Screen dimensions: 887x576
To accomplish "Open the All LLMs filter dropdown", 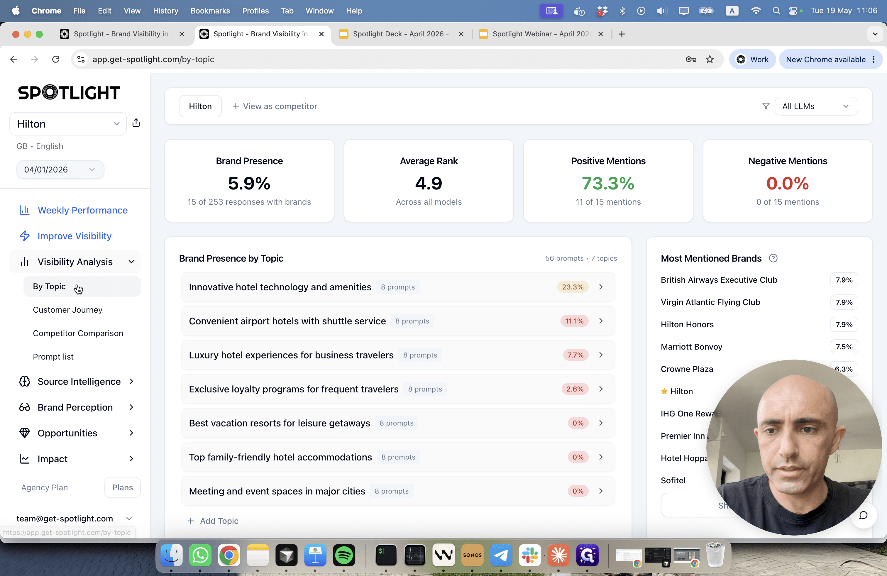I will [x=816, y=106].
